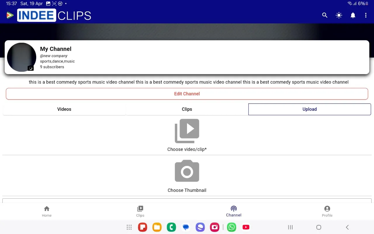Click the channel description text
The width and height of the screenshot is (374, 234).
pyautogui.click(x=189, y=82)
